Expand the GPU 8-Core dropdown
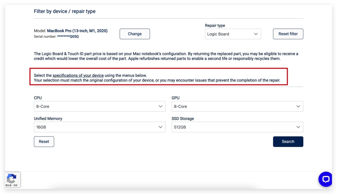 click(x=237, y=106)
